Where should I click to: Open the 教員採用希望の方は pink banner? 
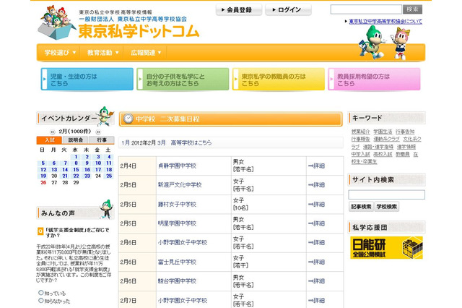click(374, 79)
